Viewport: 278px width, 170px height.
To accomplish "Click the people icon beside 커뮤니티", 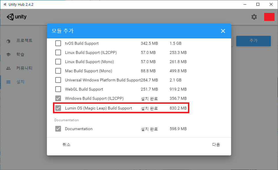I will (8, 68).
